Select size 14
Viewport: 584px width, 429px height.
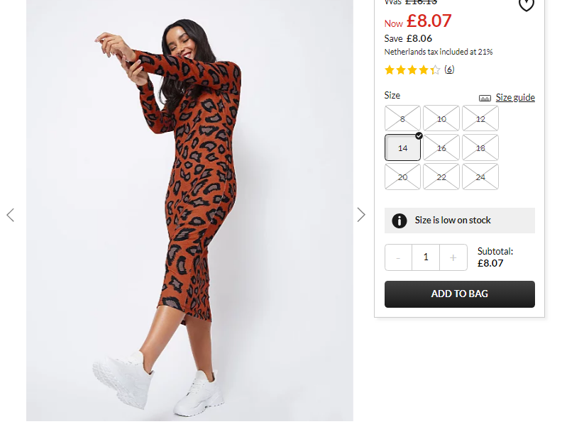[402, 147]
